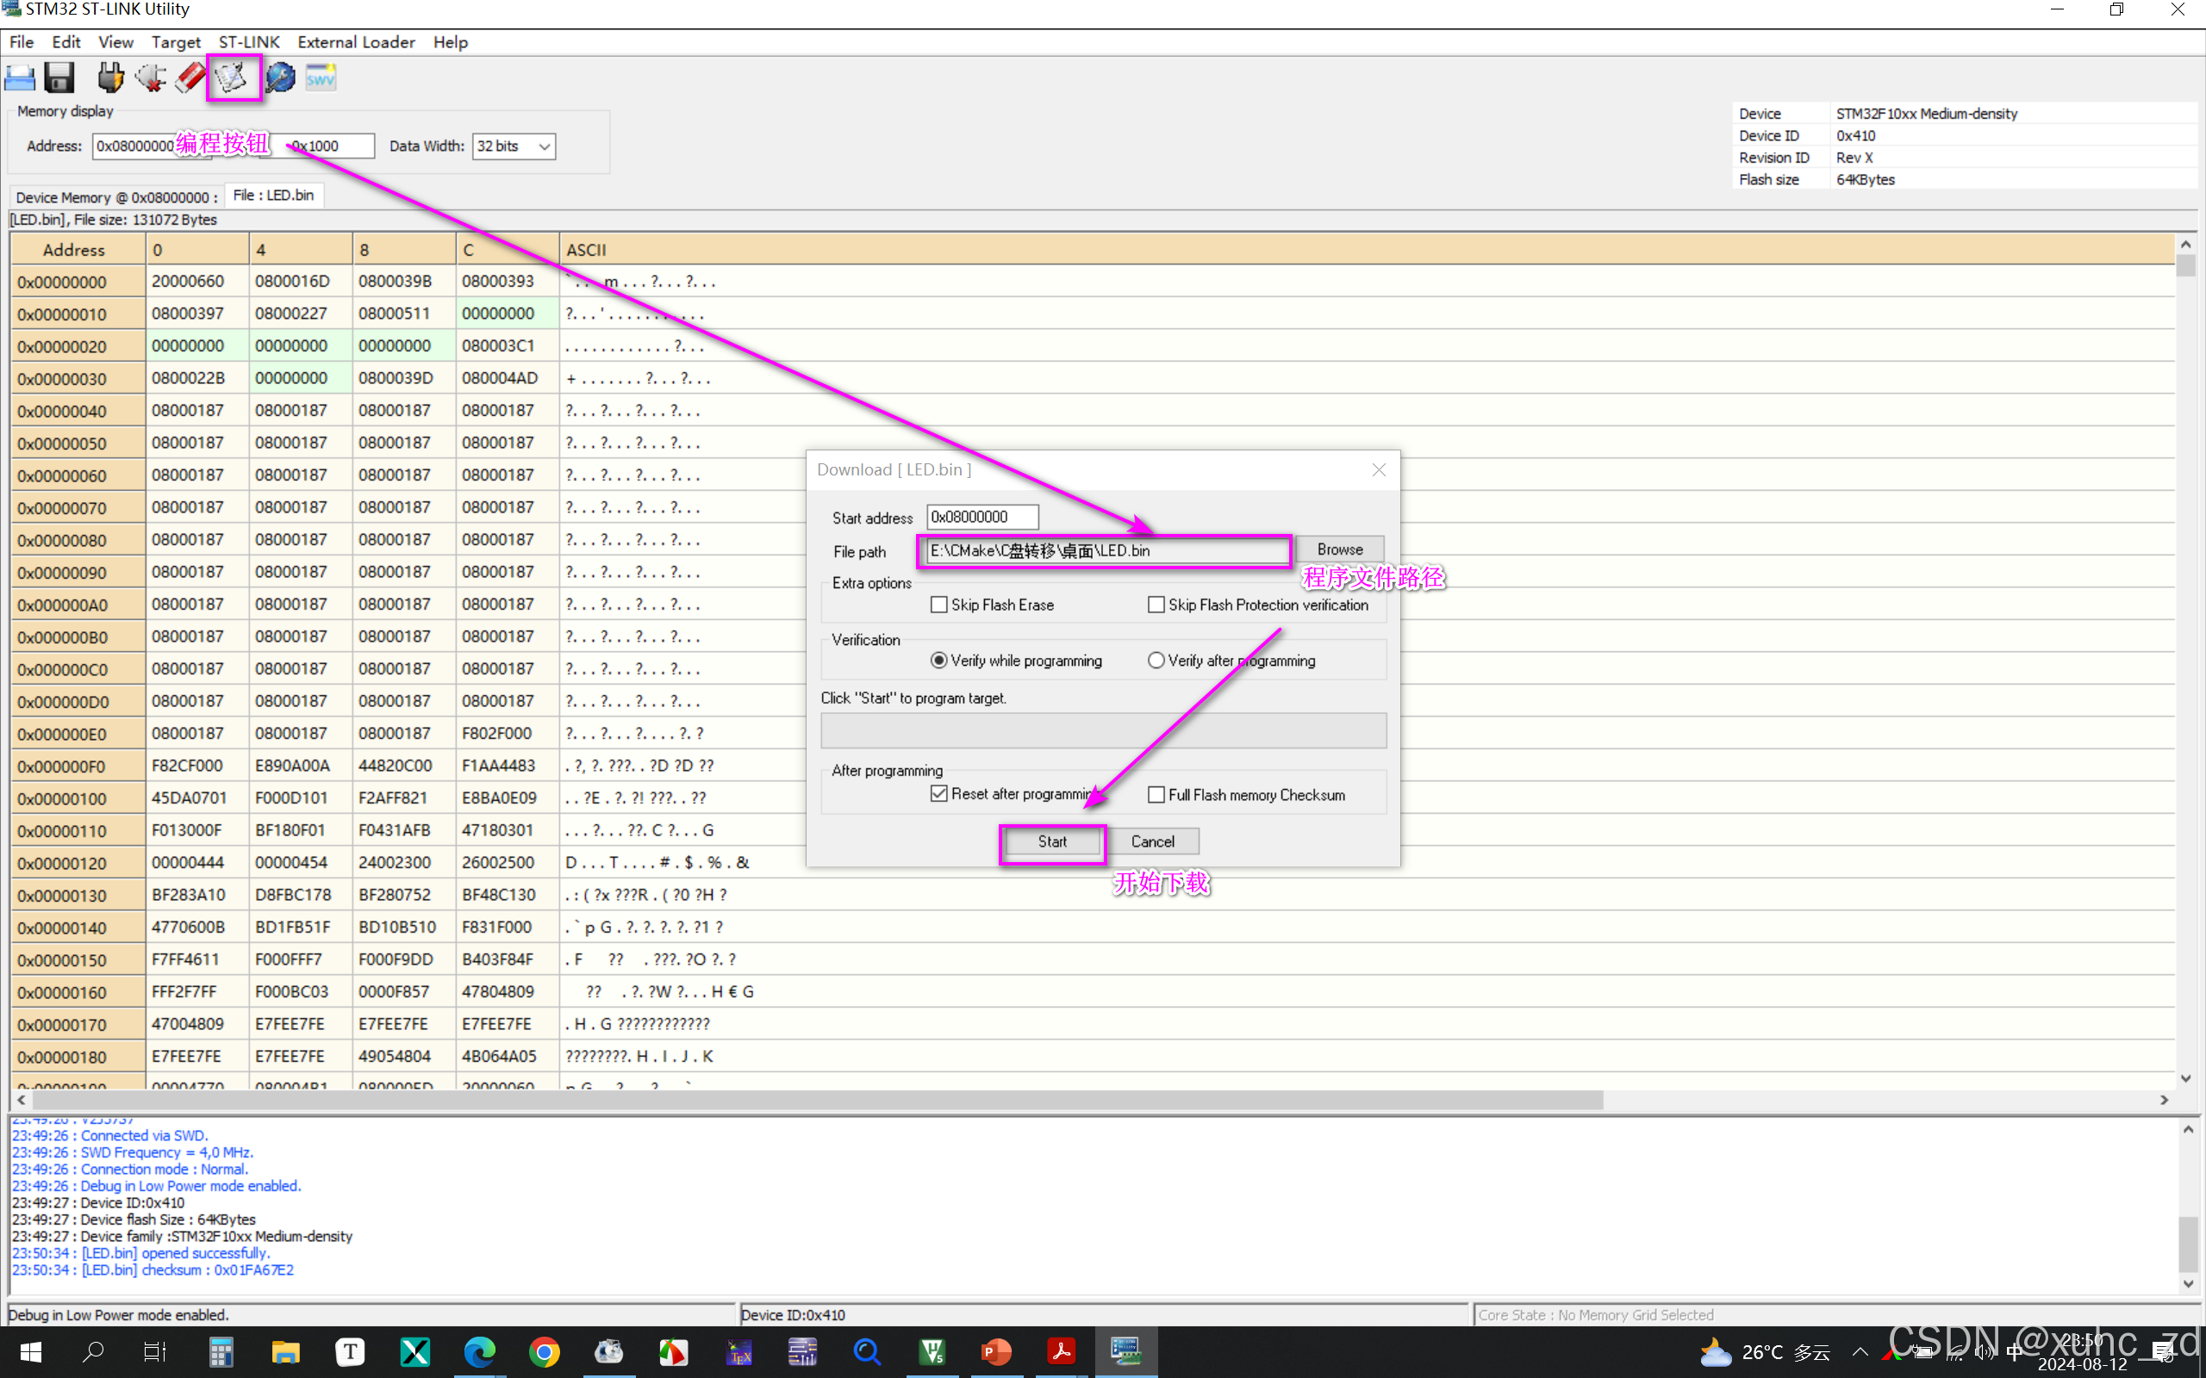This screenshot has height=1378, width=2206.
Task: Open the Target menu
Action: (x=176, y=42)
